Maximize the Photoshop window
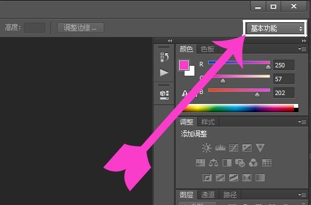The height and width of the screenshot is (205, 311). tap(273, 6)
